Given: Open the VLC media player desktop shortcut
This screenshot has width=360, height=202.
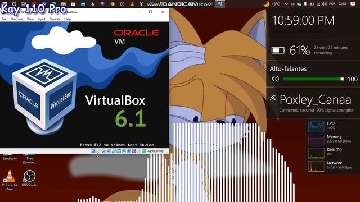Looking at the screenshot, I should (10, 180).
